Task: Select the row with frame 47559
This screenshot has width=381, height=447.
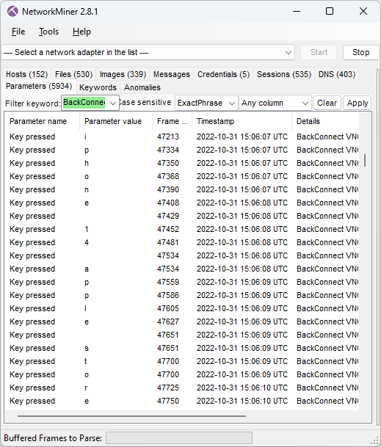Action: [x=182, y=282]
